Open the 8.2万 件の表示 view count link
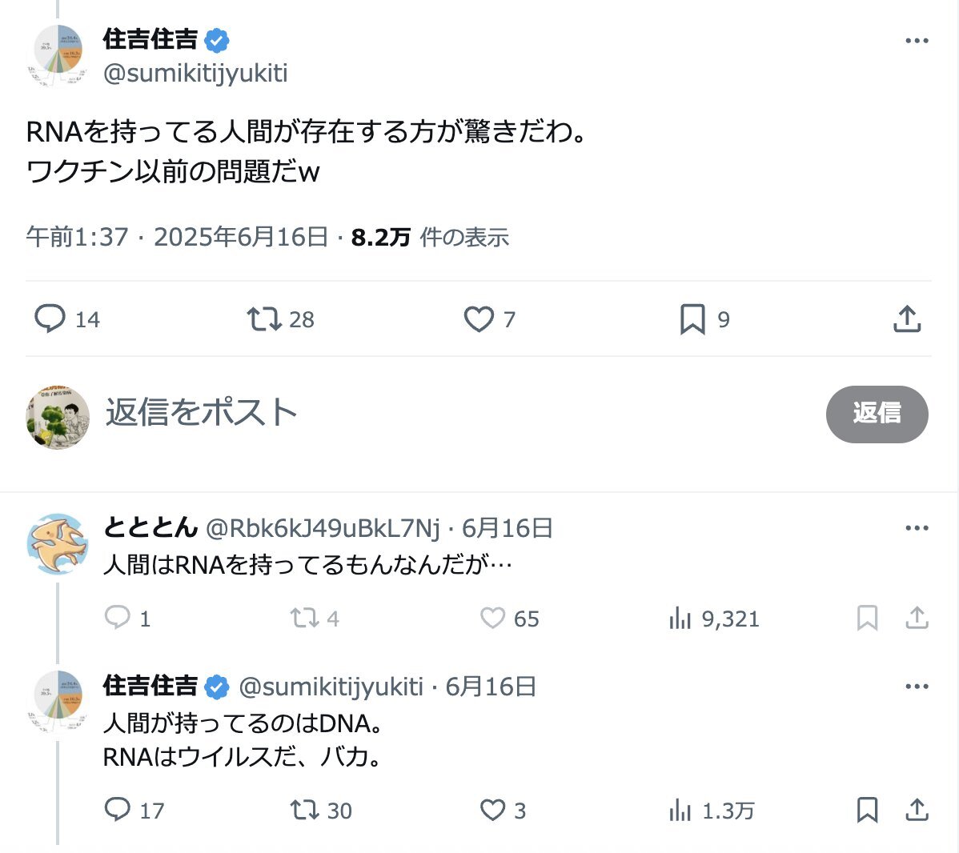This screenshot has width=959, height=853. 430,237
